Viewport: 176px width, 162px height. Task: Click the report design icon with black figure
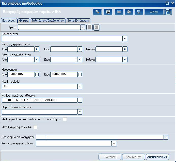(108, 12)
